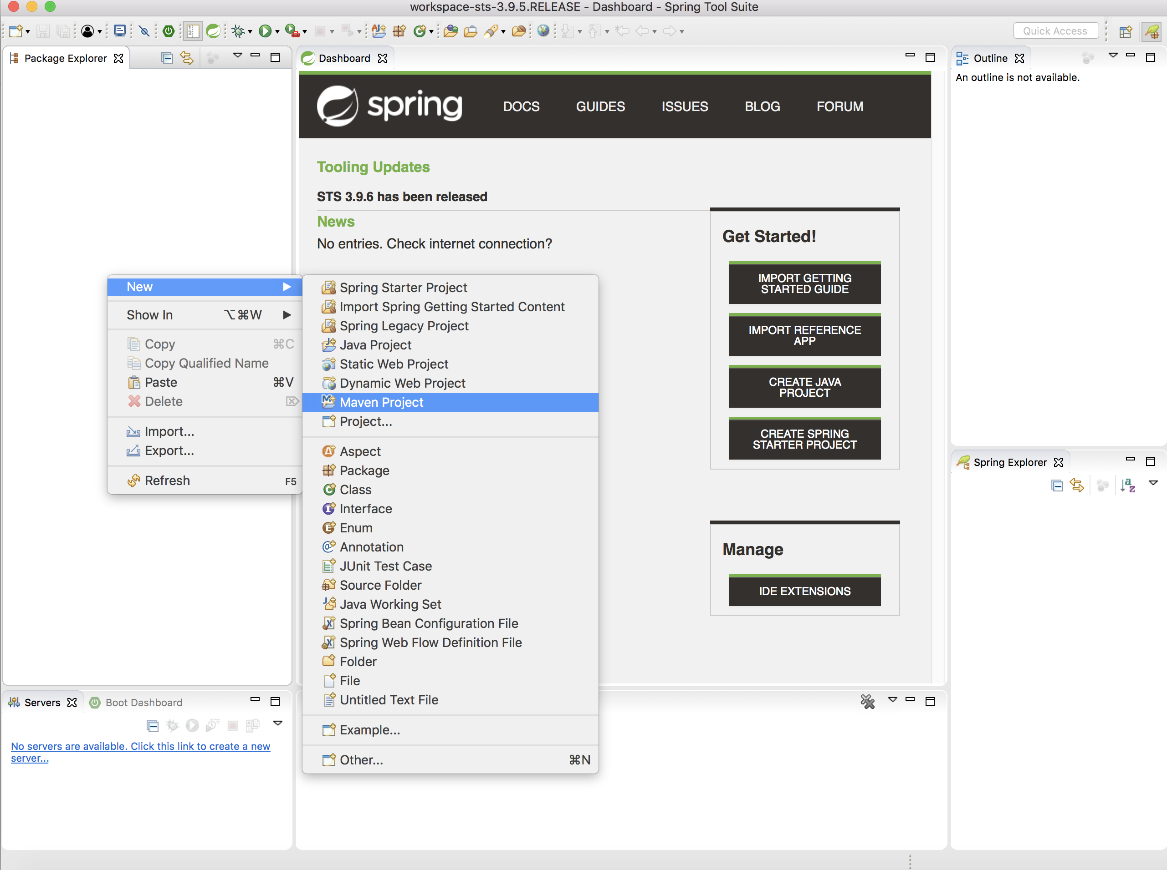Viewport: 1167px width, 870px height.
Task: Click the create new server link
Action: coord(141,752)
